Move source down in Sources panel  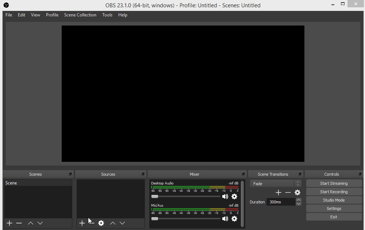tap(122, 223)
